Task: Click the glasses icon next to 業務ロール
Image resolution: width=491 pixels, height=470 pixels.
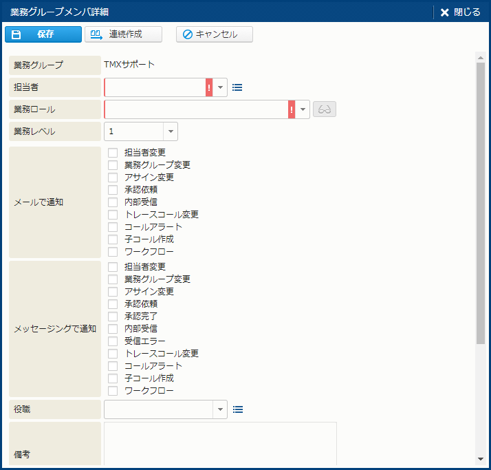Action: tap(325, 109)
